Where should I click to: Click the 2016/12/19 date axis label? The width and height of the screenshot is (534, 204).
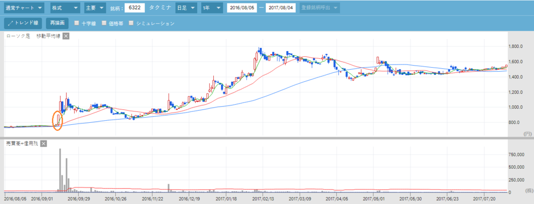tap(190, 198)
